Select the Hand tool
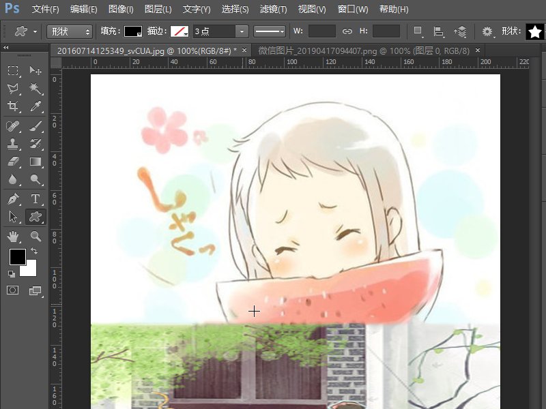This screenshot has width=546, height=409. click(x=13, y=237)
